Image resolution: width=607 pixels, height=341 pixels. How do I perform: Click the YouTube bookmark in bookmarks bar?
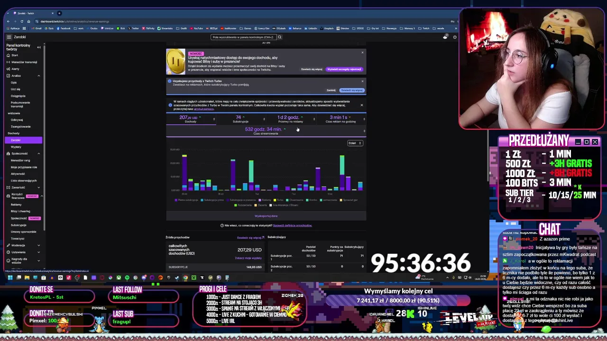[197, 28]
